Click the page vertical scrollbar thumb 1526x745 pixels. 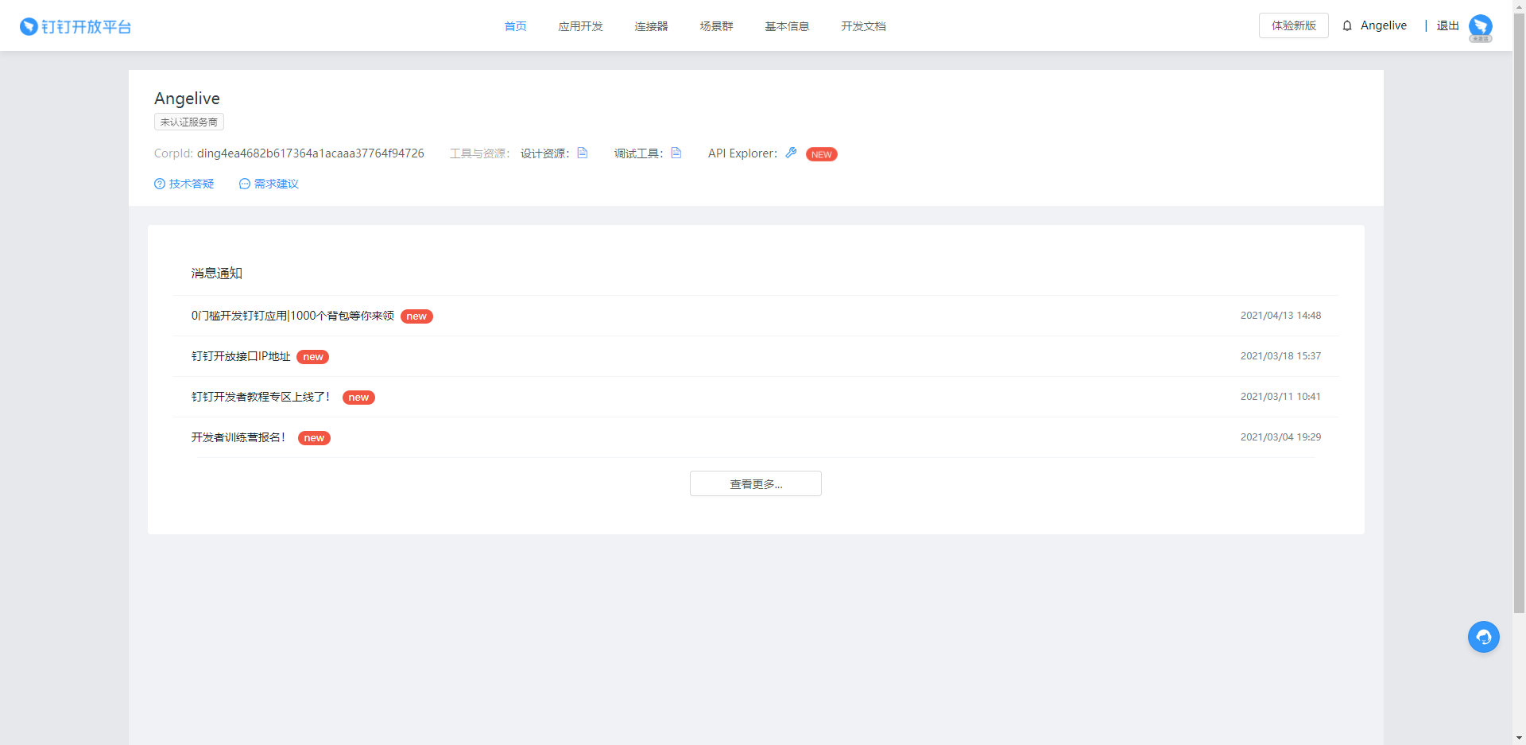(1520, 313)
